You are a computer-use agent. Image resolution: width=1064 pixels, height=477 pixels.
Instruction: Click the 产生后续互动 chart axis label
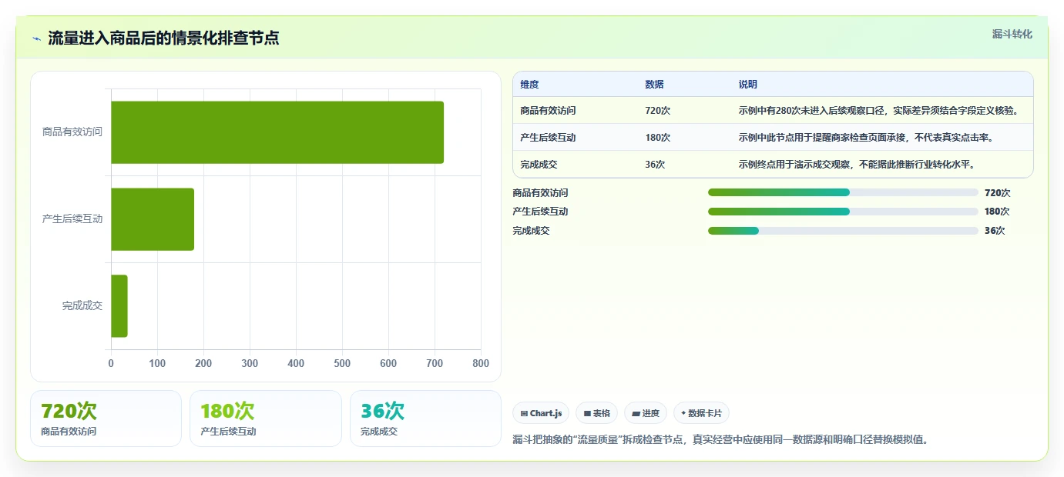72,218
